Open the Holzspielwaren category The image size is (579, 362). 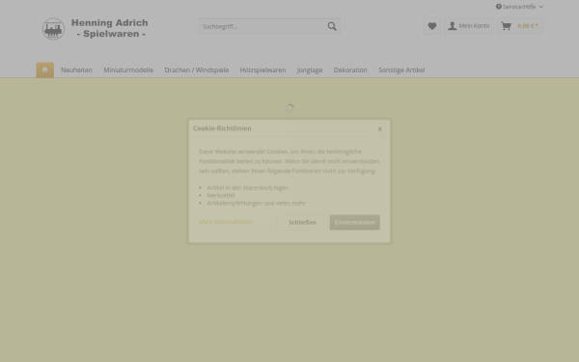coord(262,70)
